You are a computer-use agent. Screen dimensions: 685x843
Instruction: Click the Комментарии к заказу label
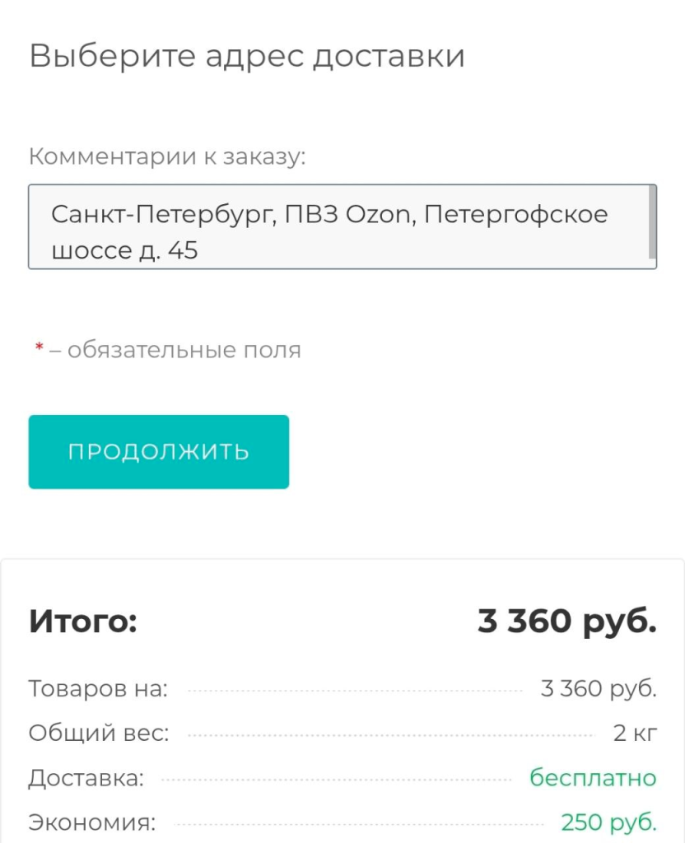pyautogui.click(x=167, y=156)
